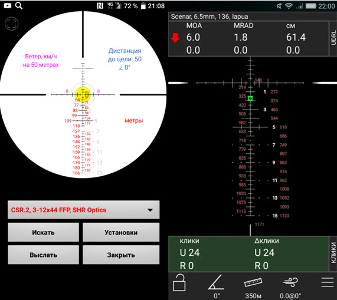This screenshot has height=300, width=337.
Task: Tap the fullscreen frame icon
Action: tap(11, 24)
